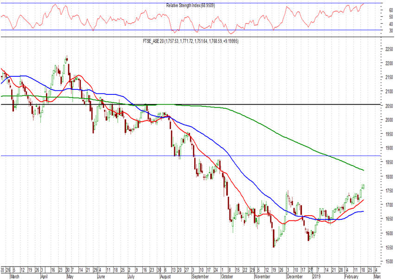Click the April month label
Viewport: 395px width, 280px height.
pyautogui.click(x=45, y=276)
